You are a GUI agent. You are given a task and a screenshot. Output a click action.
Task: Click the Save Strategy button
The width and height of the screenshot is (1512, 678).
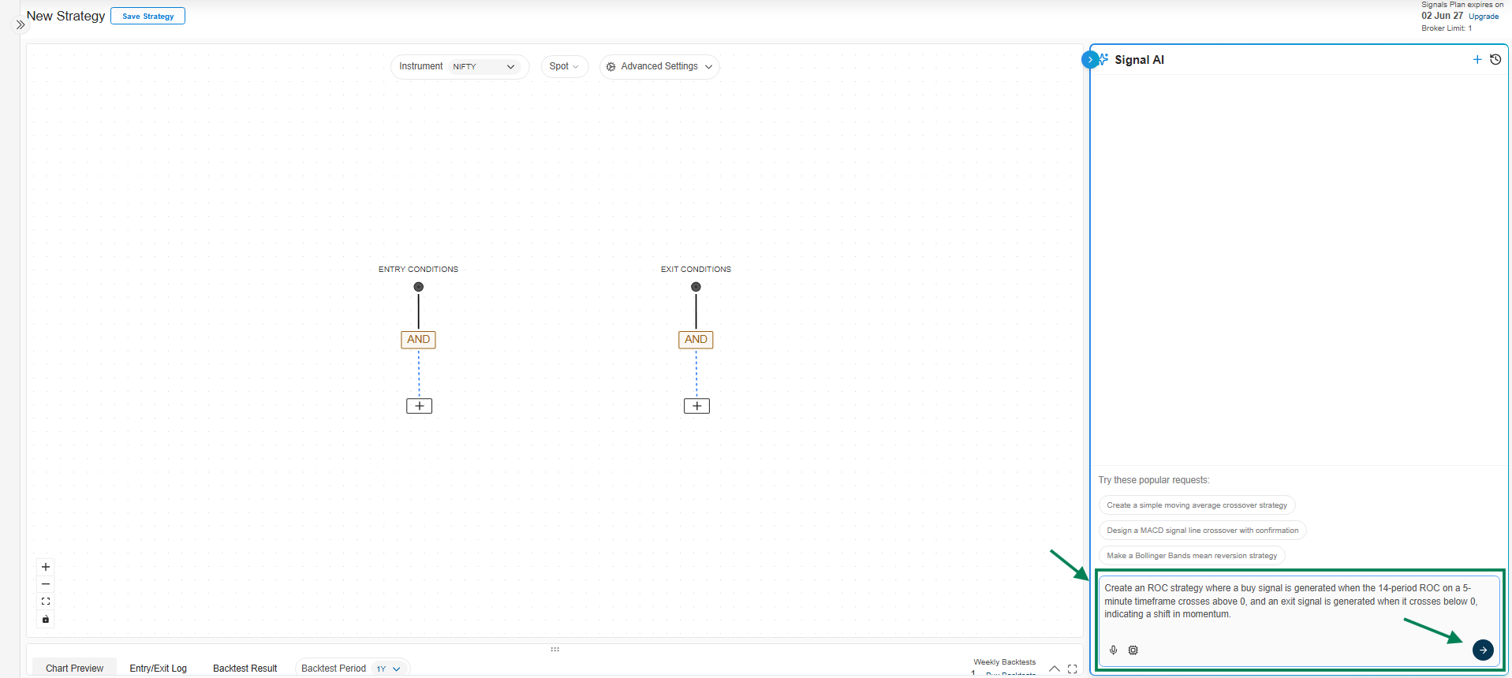coord(147,17)
